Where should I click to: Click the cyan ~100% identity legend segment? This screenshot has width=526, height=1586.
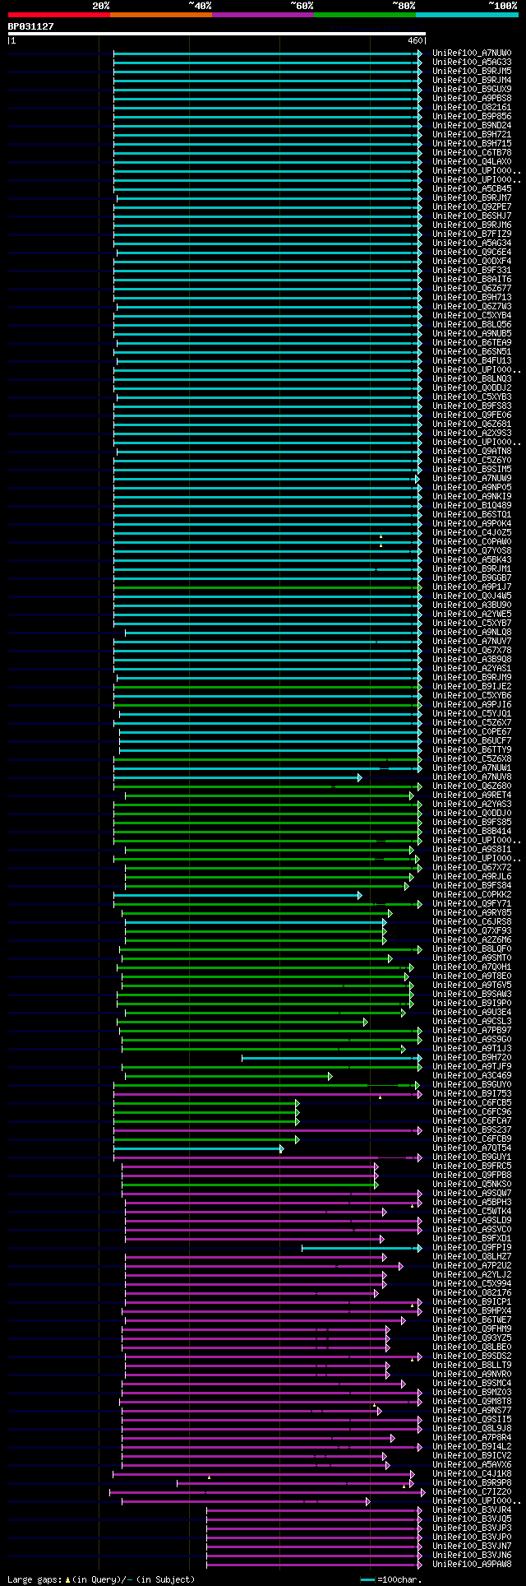coord(466,15)
